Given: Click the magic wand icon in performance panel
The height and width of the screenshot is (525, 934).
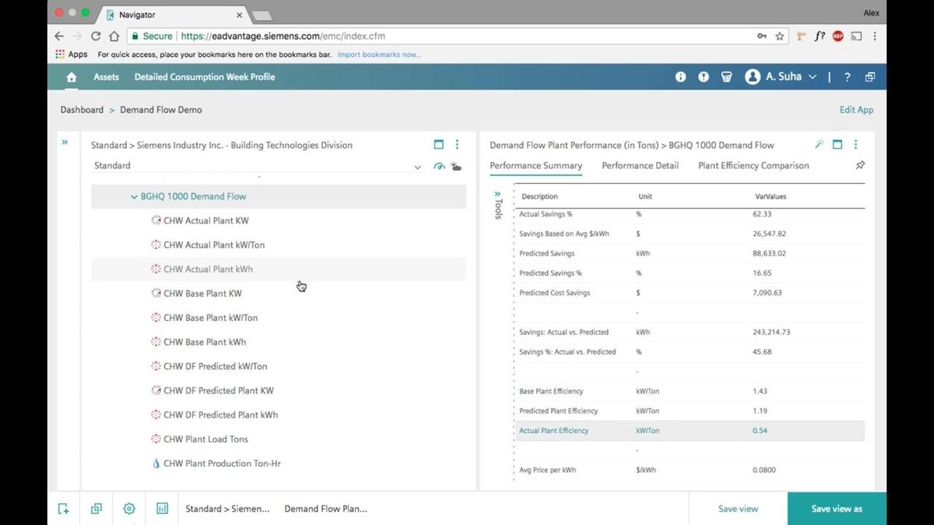Looking at the screenshot, I should click(819, 145).
